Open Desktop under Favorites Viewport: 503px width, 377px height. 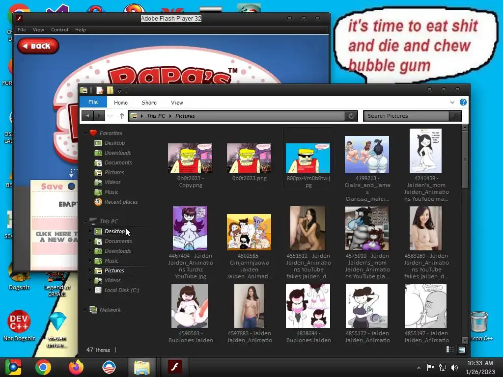tap(114, 143)
